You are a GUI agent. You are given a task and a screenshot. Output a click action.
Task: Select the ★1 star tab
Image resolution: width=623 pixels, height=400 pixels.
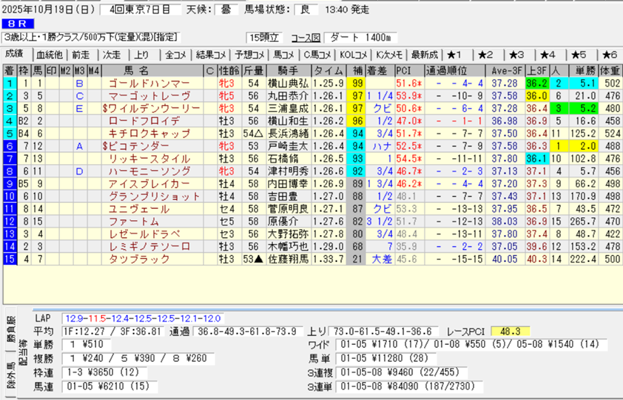click(456, 54)
